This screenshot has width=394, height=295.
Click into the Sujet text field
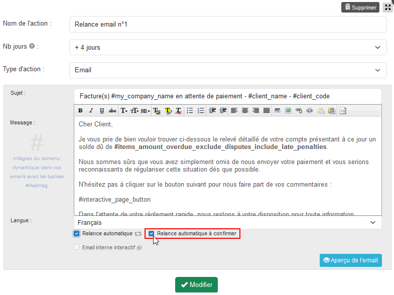pos(228,96)
